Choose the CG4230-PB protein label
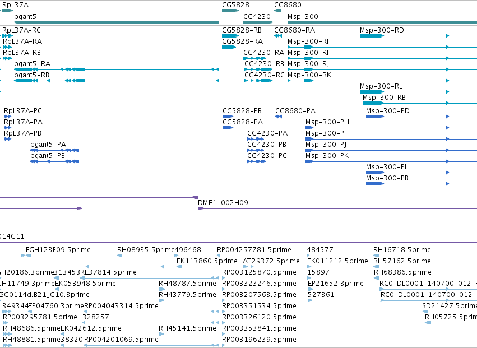This screenshot has width=477, height=348. coord(267,145)
